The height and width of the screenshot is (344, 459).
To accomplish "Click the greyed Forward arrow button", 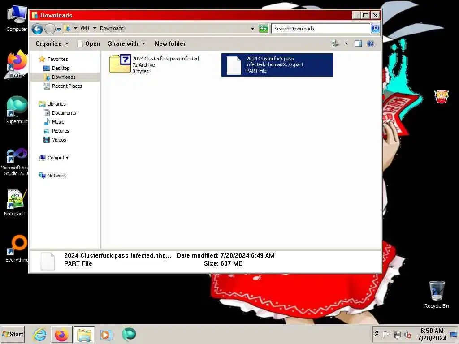I will tap(50, 29).
